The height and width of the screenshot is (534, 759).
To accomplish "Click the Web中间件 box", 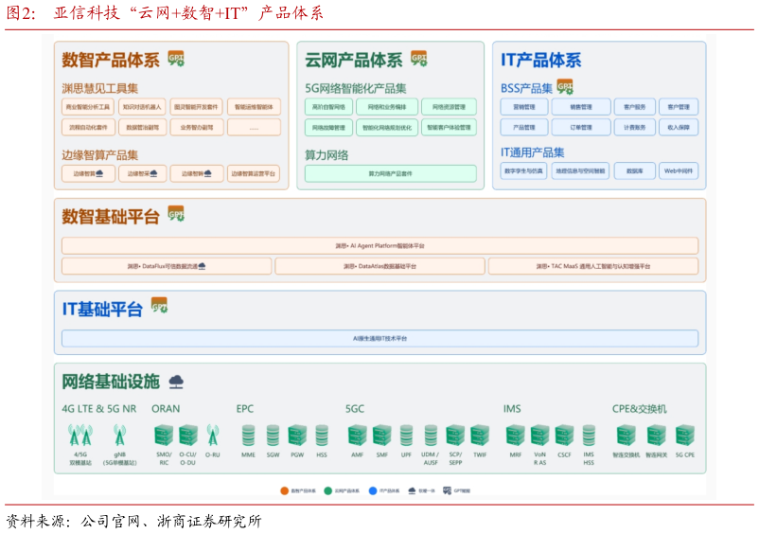I will pos(679,171).
